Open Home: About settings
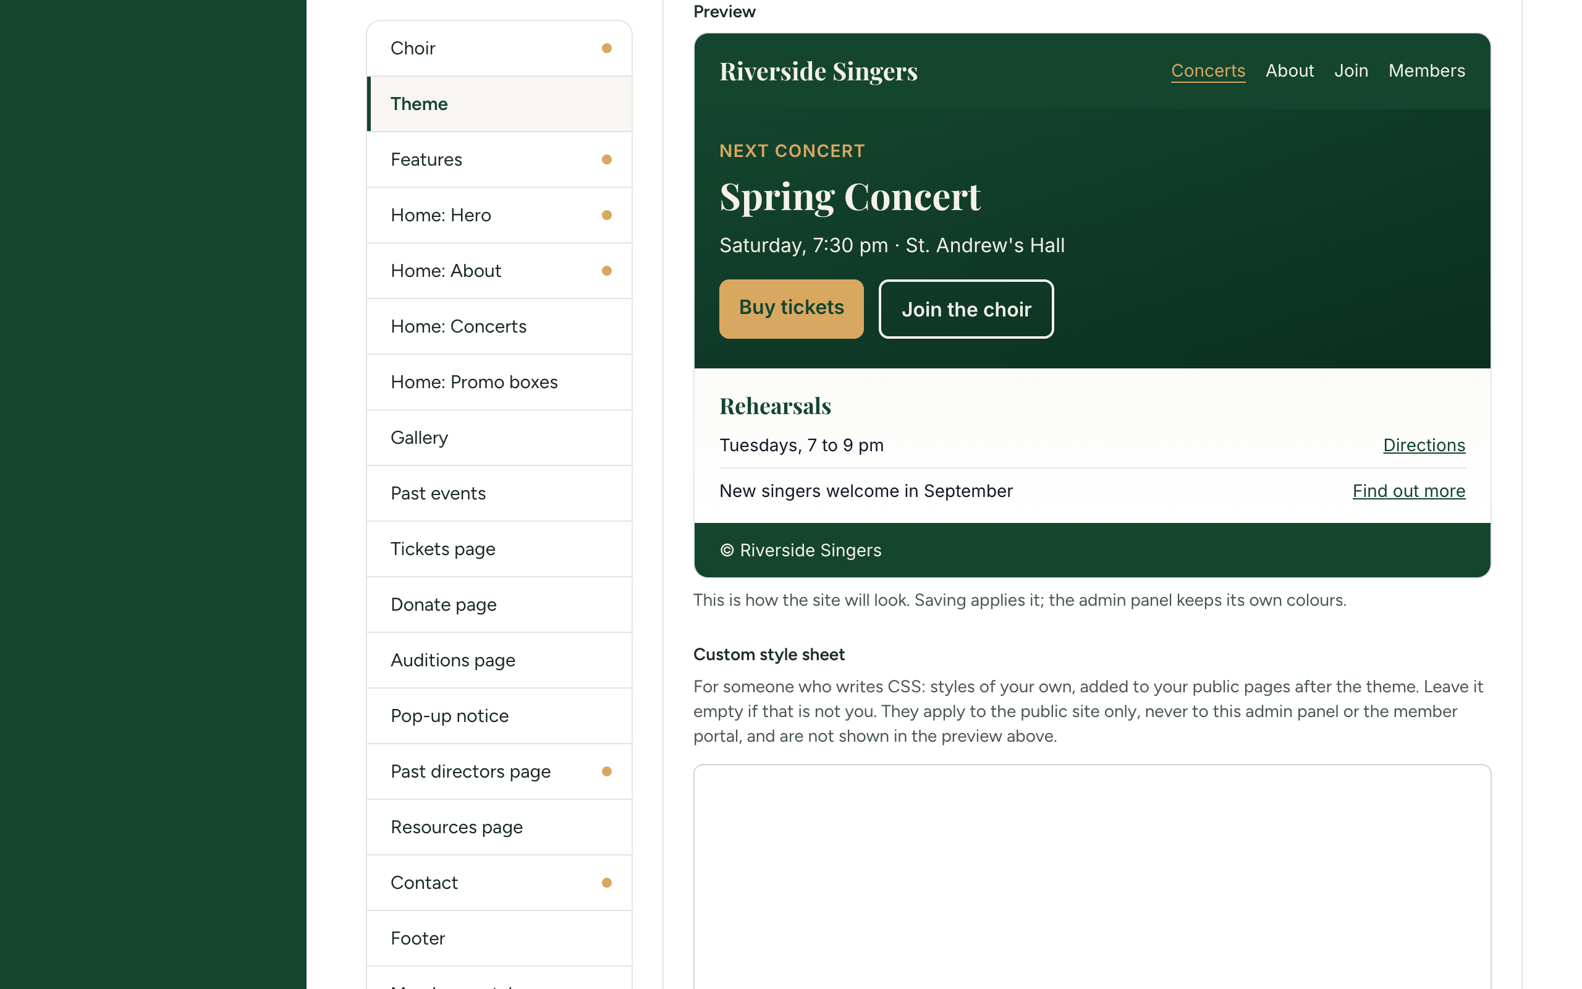Viewport: 1582px width, 989px height. pos(499,271)
